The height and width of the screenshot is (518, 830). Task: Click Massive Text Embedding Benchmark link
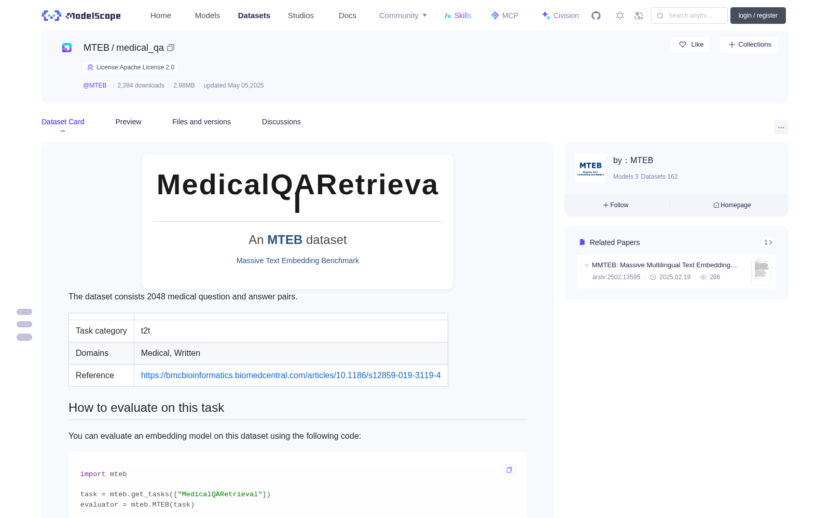point(298,261)
